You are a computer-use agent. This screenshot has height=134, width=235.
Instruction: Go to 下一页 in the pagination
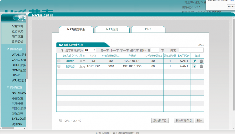pyautogui.click(x=124, y=51)
